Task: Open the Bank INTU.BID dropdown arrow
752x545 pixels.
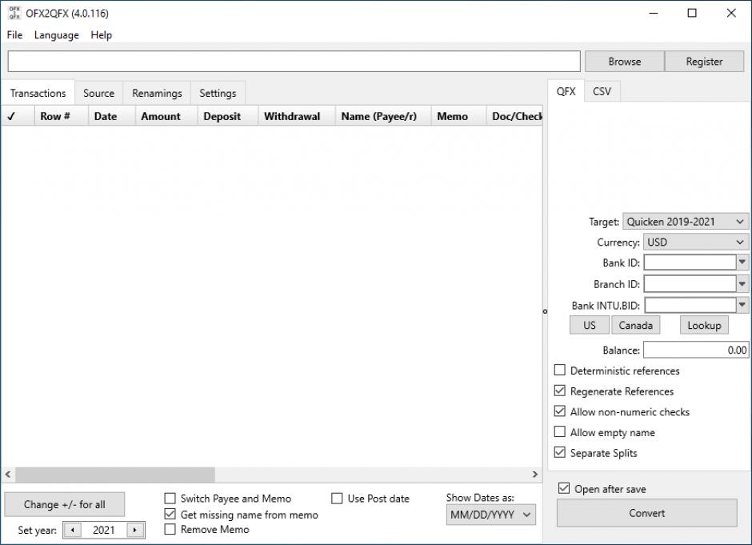Action: [x=742, y=304]
